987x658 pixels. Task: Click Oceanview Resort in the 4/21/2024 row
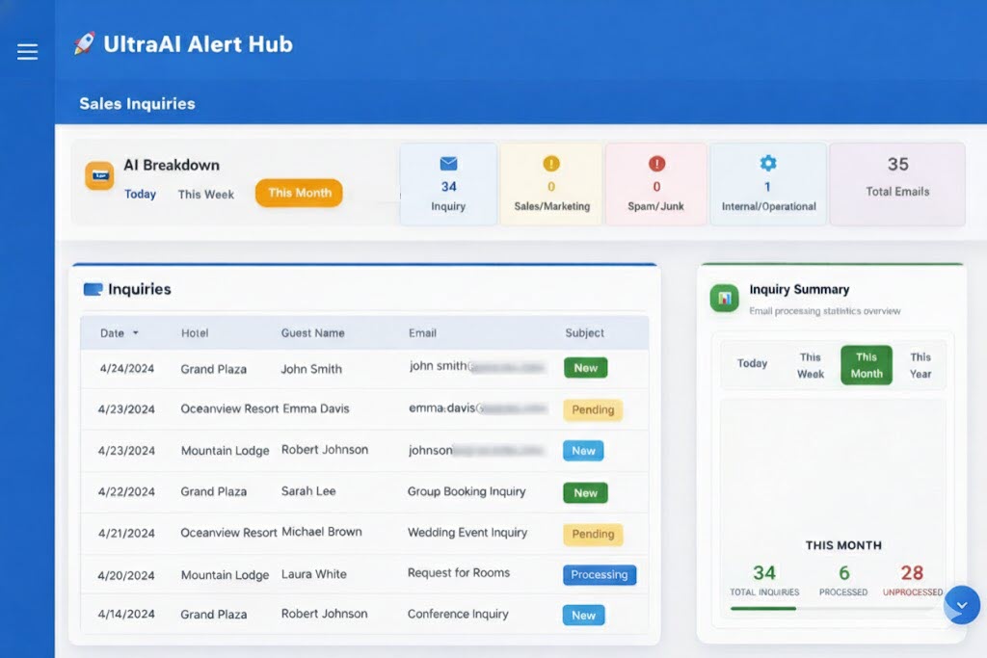pyautogui.click(x=228, y=533)
